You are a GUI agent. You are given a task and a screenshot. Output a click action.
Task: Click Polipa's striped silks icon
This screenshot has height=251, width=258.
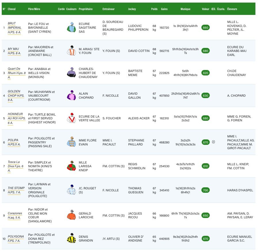[71, 142]
